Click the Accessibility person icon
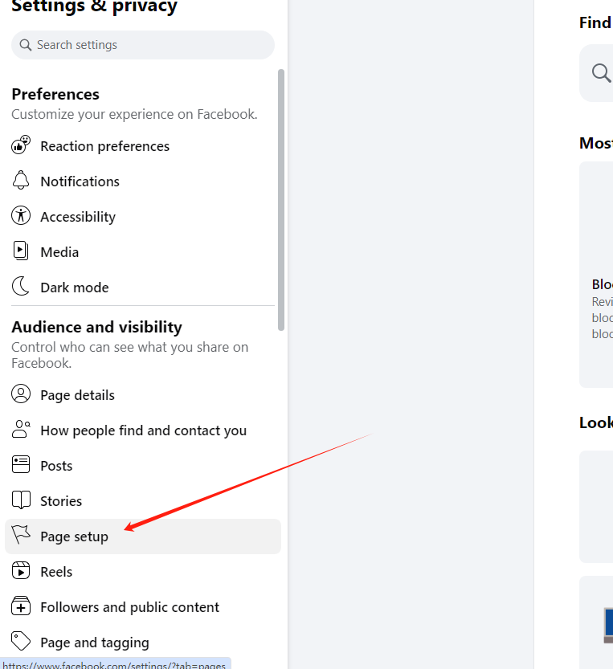This screenshot has width=613, height=669. (21, 217)
